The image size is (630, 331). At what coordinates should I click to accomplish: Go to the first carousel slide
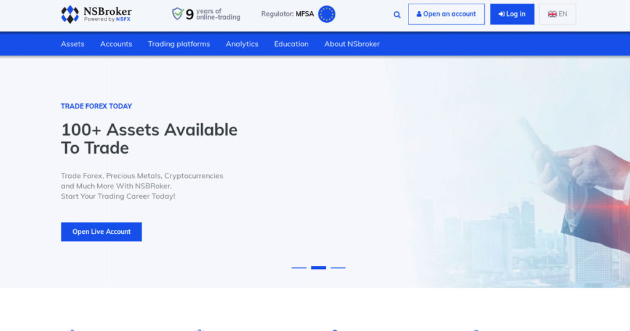point(299,268)
